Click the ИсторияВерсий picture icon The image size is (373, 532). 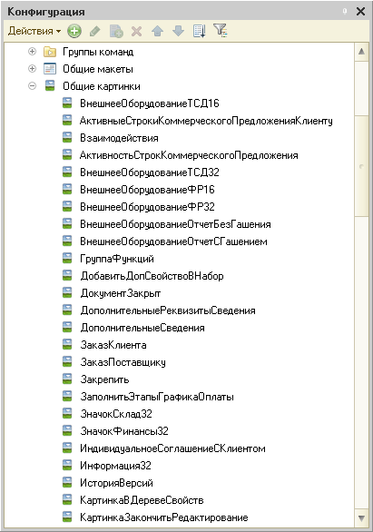pos(67,482)
